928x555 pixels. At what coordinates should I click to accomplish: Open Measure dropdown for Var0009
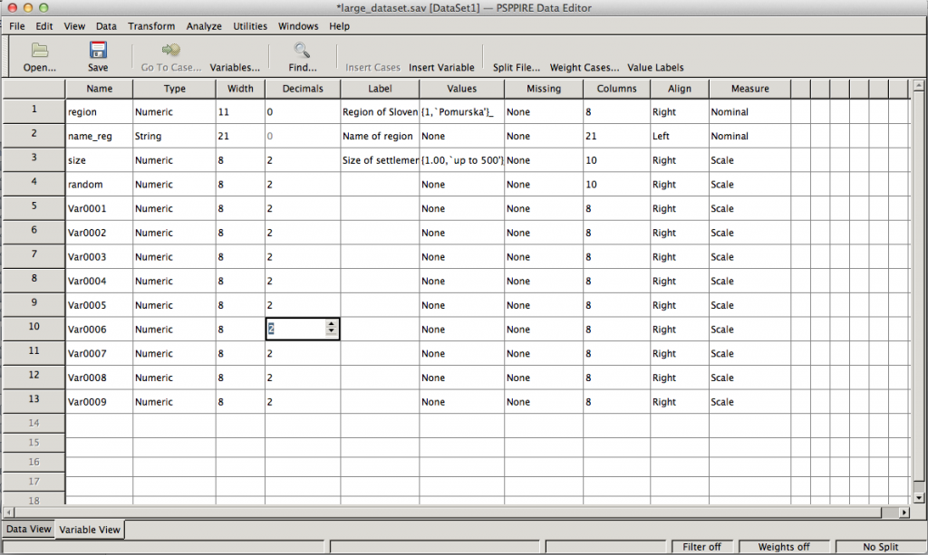pyautogui.click(x=749, y=401)
